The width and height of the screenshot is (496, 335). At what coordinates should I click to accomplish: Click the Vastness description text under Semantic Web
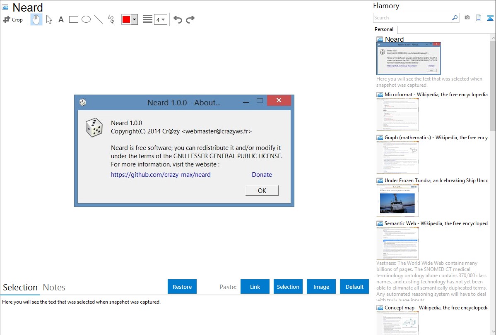(431, 281)
